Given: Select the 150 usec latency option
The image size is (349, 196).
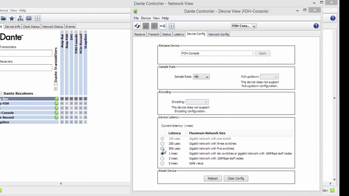Looking at the screenshot, I should (162, 139).
